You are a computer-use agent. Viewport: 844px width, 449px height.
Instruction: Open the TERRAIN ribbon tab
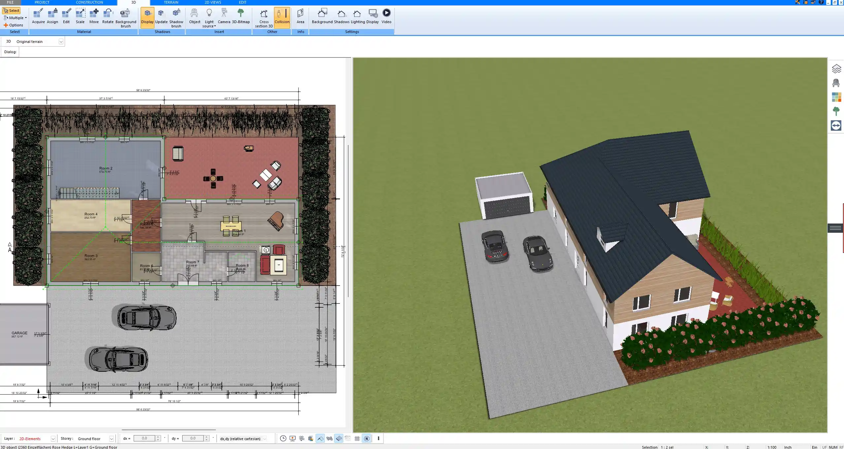[x=171, y=2]
